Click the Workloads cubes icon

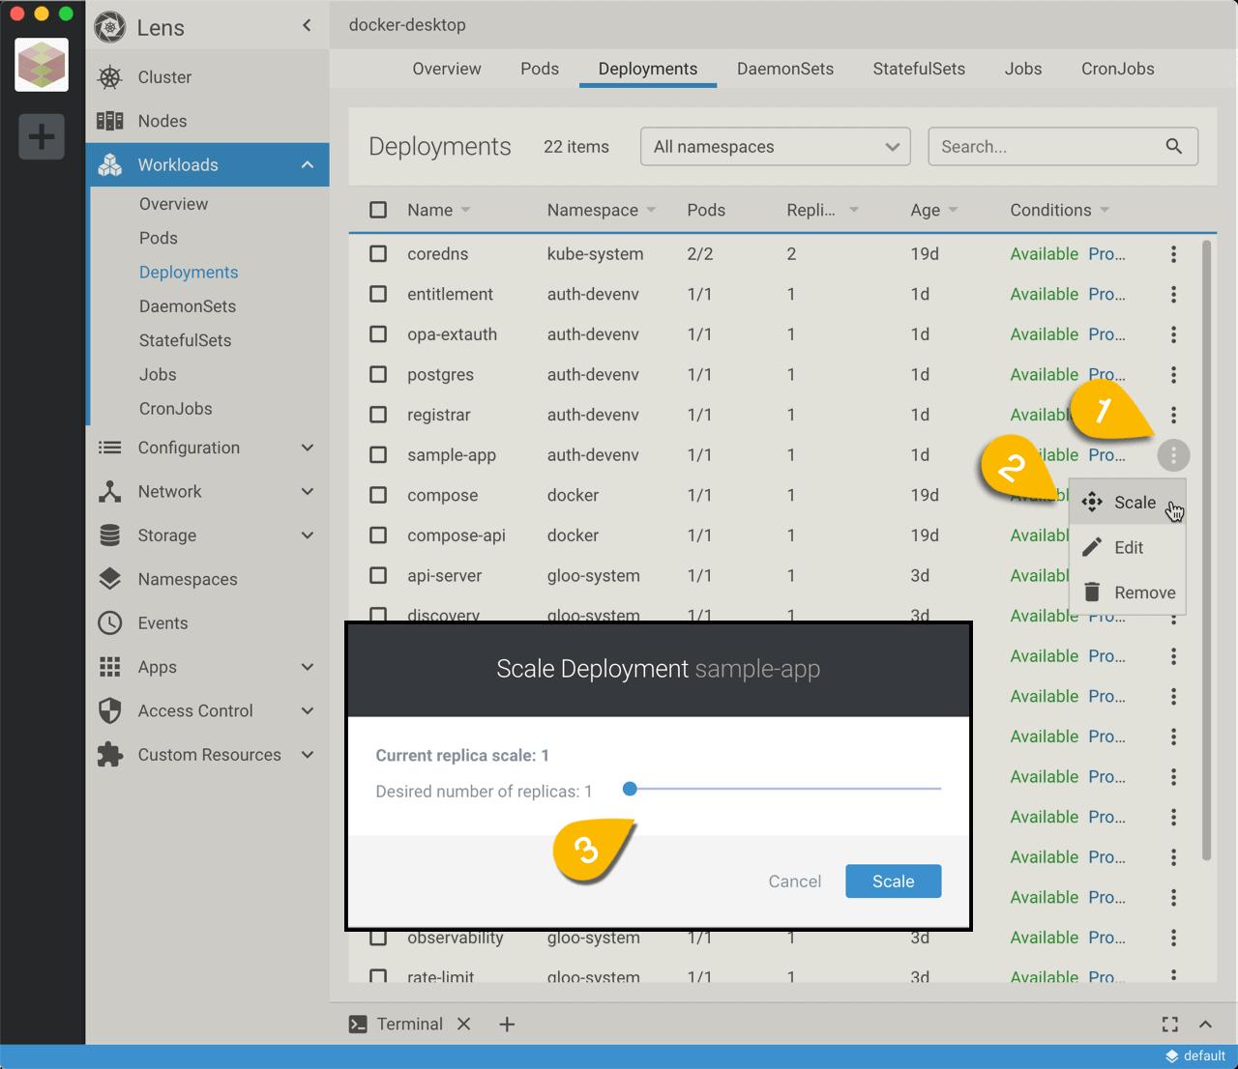tap(110, 164)
